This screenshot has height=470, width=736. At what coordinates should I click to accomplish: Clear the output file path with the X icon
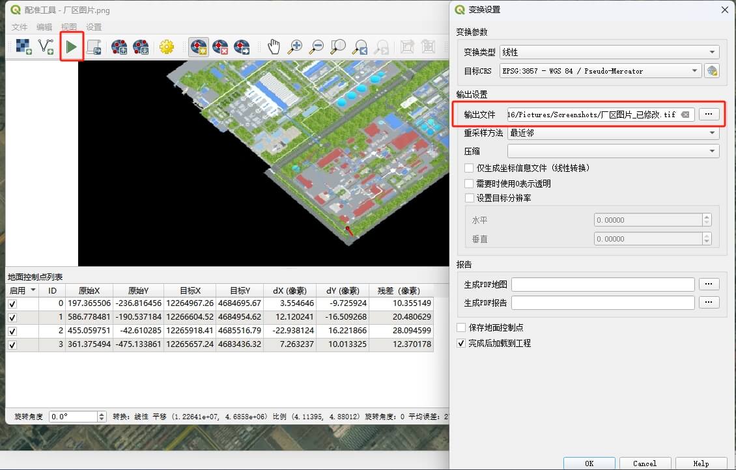pos(685,115)
